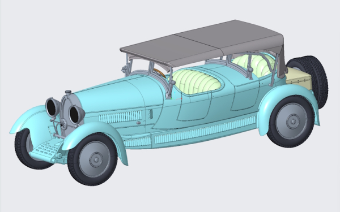The height and width of the screenshot is (212, 340).
Task: Select the front door panel
Action: coord(194,107)
